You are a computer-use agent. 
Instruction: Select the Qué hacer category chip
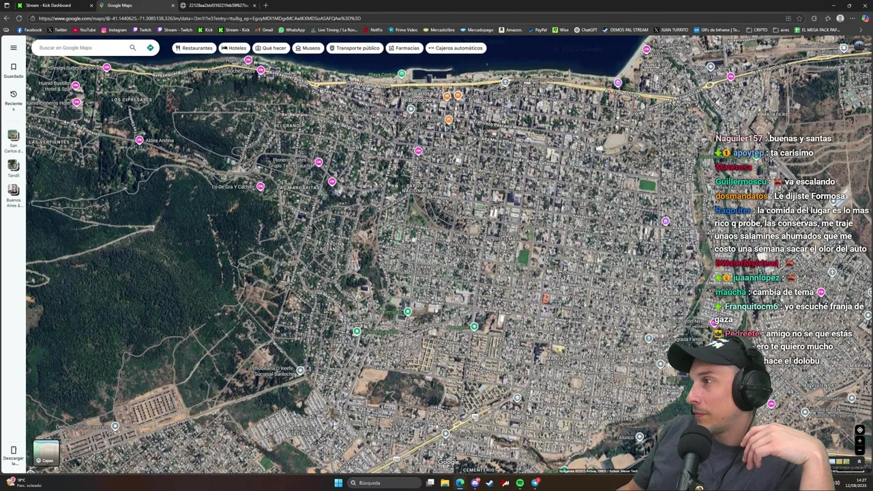(271, 48)
